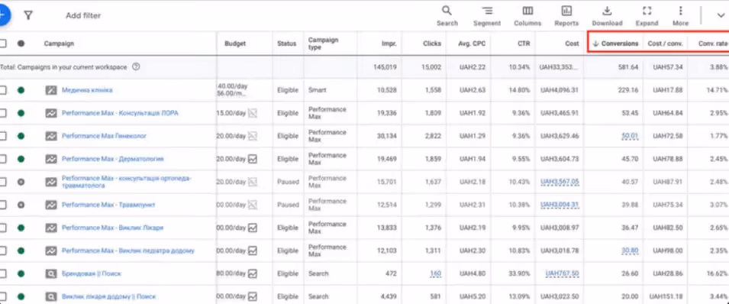Click help icon next to Total campaigns

pos(136,67)
